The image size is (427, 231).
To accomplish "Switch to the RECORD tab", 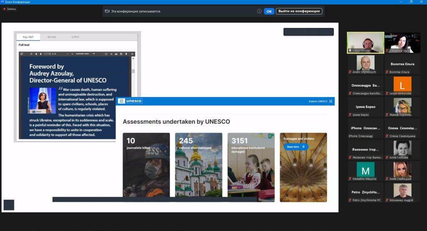I will [x=52, y=37].
